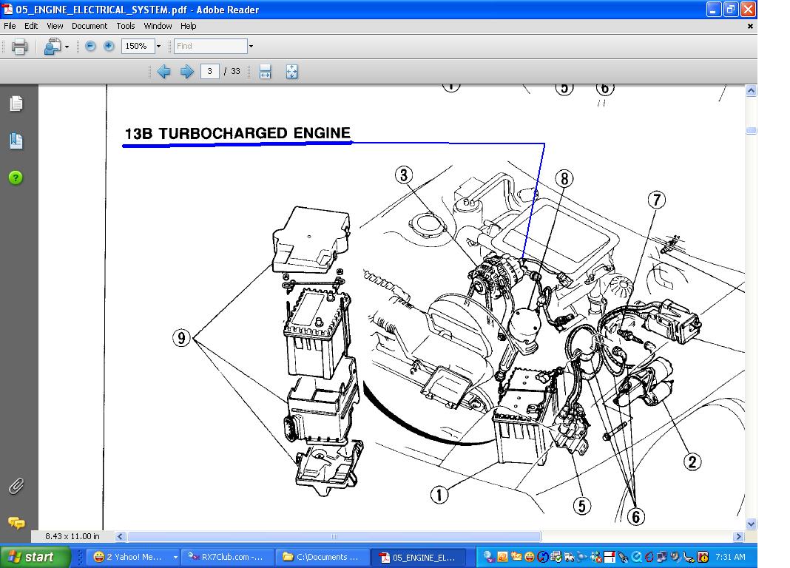Show the Attachments paperclip panel
Screen dimensions: 790x568
point(16,486)
